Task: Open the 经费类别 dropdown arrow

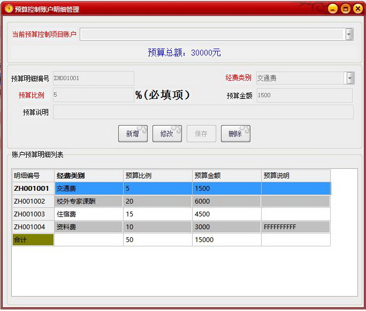Action: click(350, 78)
